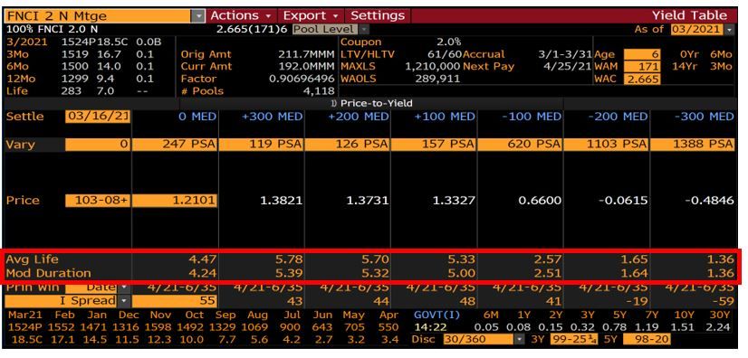The height and width of the screenshot is (358, 748).
Task: Edit the 3Y price field 99-25¼
Action: coord(574,340)
